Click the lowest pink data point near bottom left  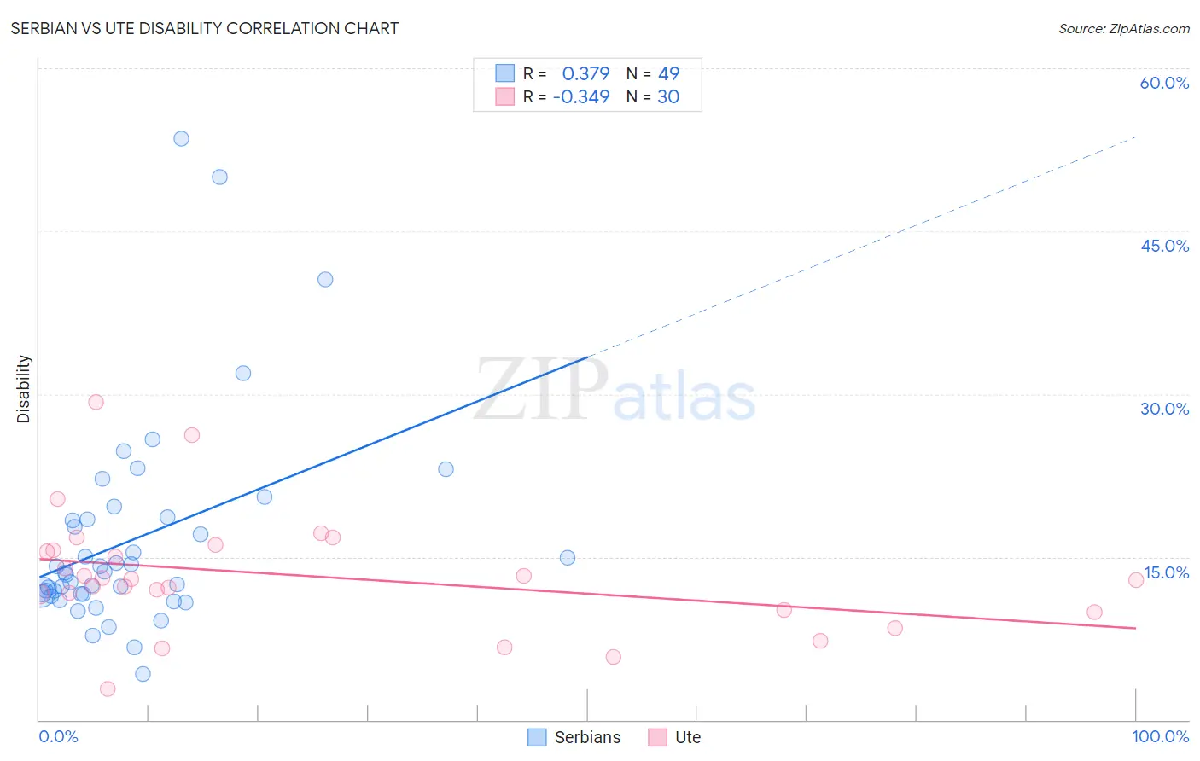[108, 688]
